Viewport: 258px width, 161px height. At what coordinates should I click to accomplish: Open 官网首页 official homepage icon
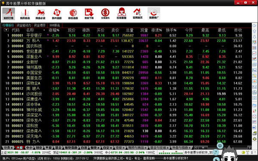tap(138, 14)
